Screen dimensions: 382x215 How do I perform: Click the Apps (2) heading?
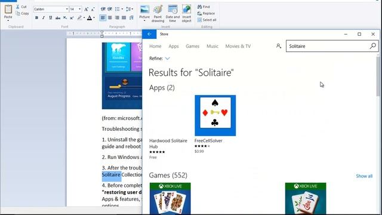(x=162, y=88)
